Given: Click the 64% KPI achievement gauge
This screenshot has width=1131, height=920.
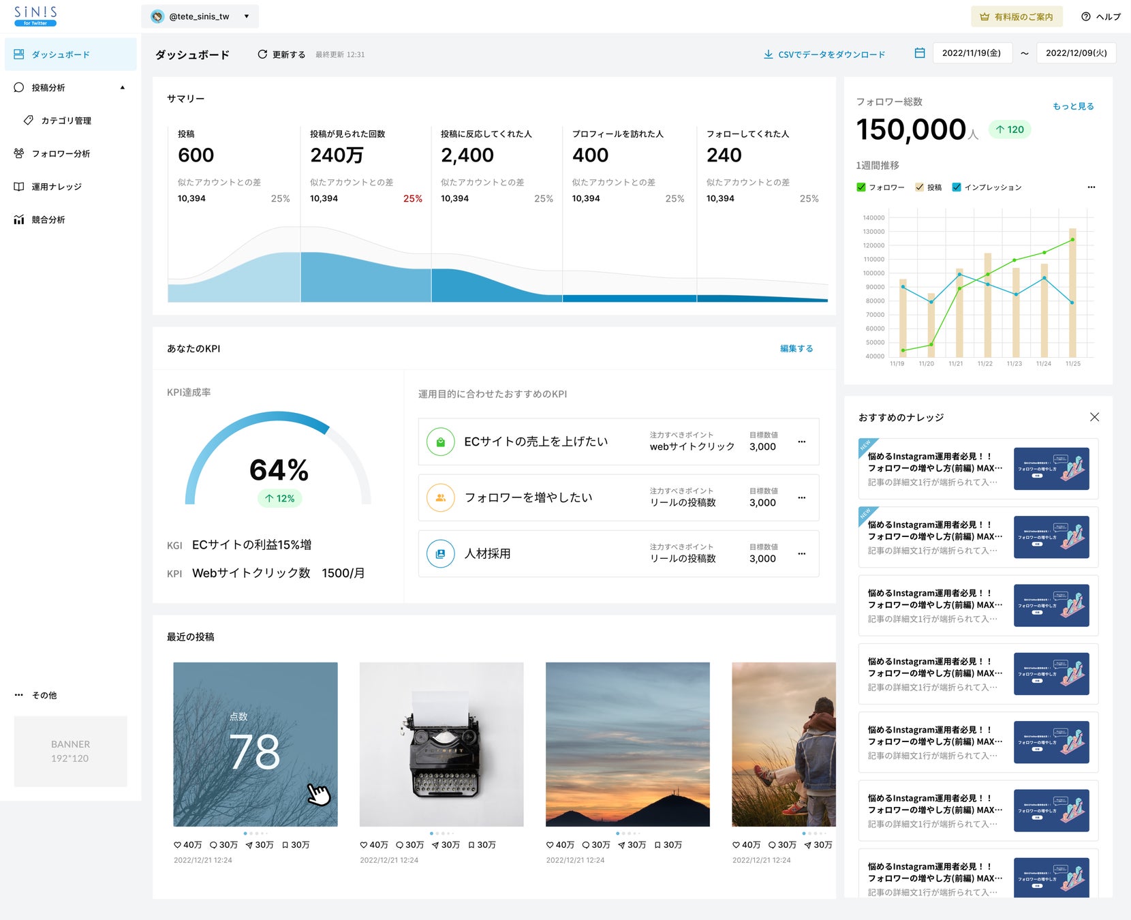Looking at the screenshot, I should click(x=279, y=459).
